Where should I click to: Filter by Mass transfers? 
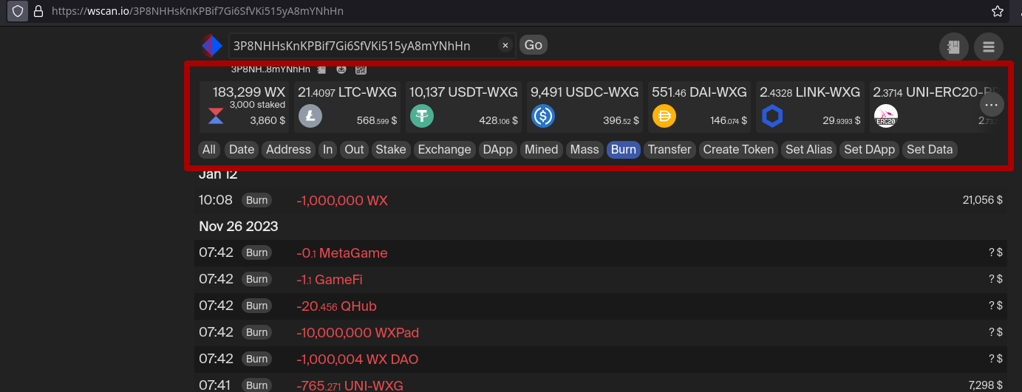coord(585,150)
